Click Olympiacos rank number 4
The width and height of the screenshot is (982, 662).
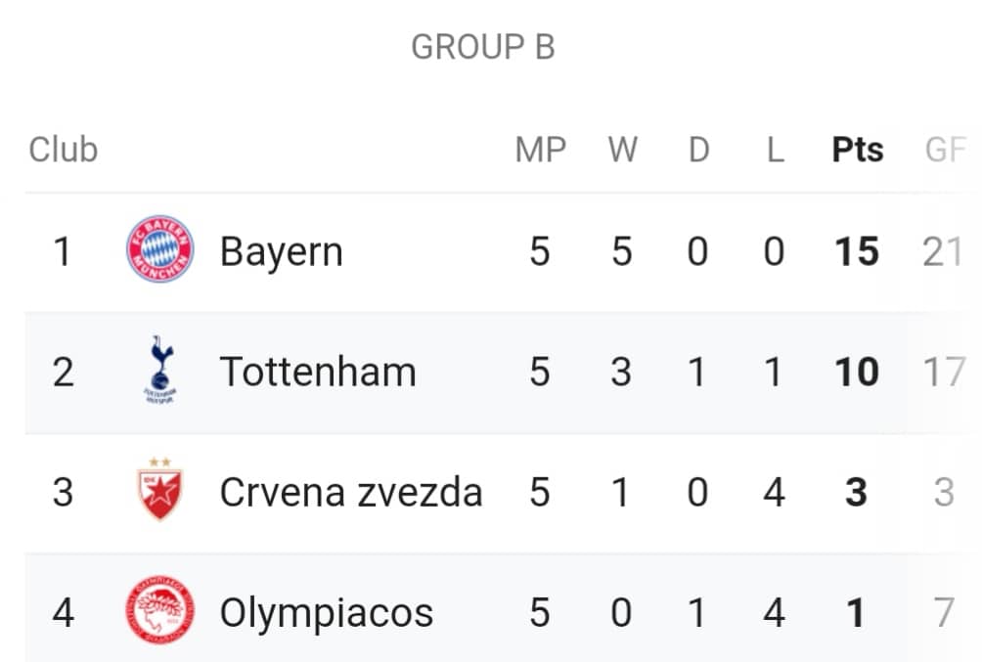pyautogui.click(x=64, y=612)
